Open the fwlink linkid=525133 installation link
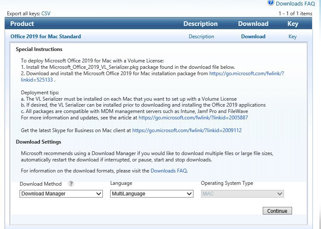The height and width of the screenshot is (229, 321). coord(247,74)
